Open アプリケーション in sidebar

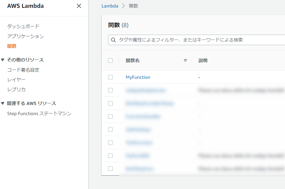(26, 36)
